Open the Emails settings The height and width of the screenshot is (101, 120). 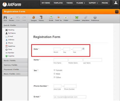click(51, 18)
